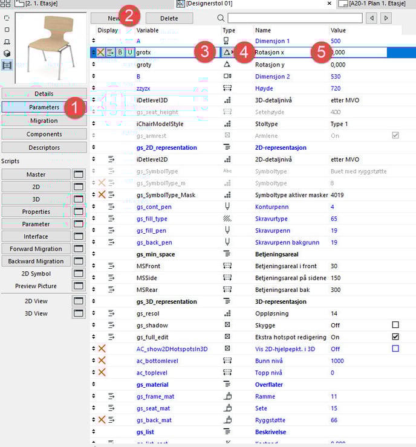Open the Descriptors section
Image resolution: width=416 pixels, height=447 pixels.
44,147
